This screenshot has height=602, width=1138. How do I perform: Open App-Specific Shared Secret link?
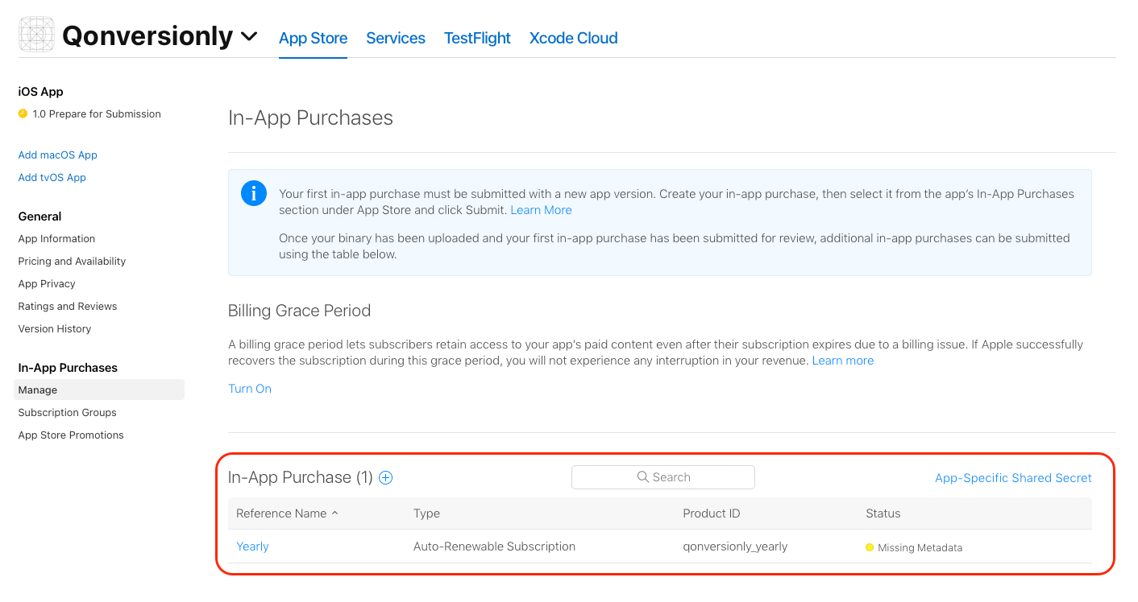click(1013, 478)
